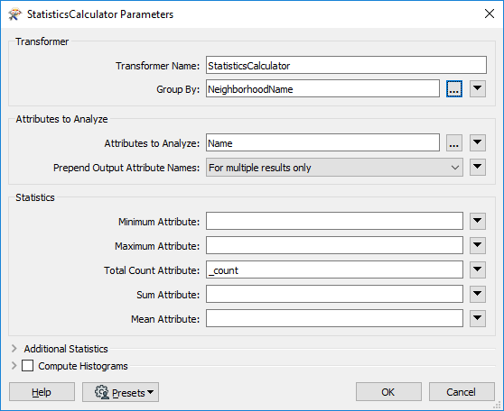Open Maximum Attribute arrow menu
Screen dimensions: 504x411
pyautogui.click(x=477, y=245)
